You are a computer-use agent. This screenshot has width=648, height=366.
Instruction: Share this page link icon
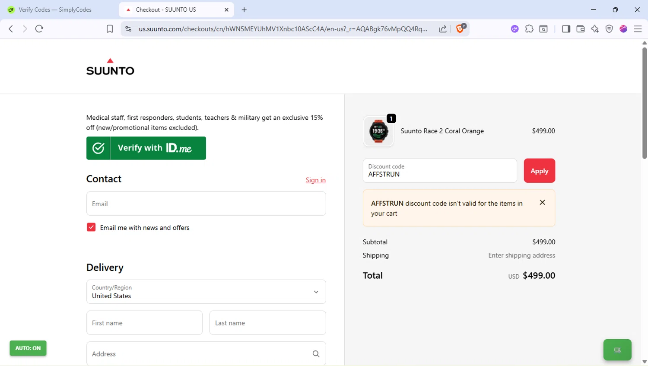[443, 29]
